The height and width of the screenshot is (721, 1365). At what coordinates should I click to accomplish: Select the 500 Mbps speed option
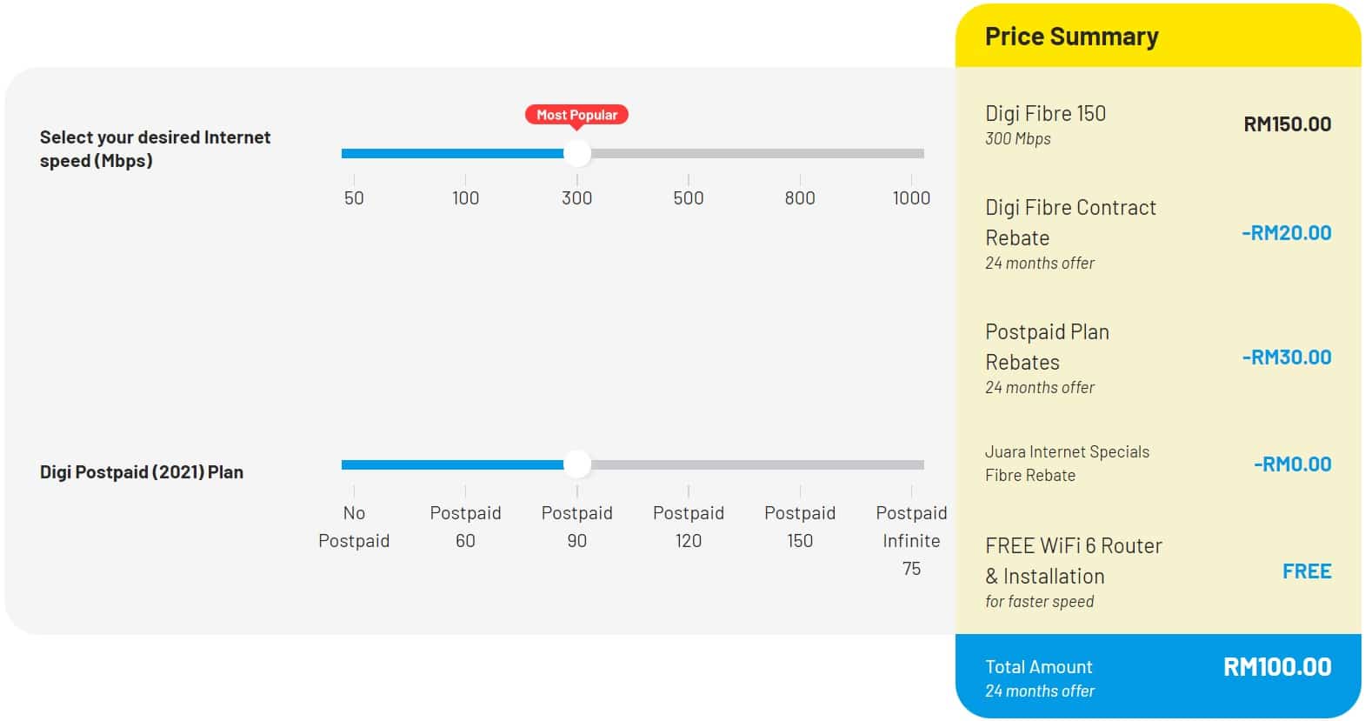click(x=688, y=197)
